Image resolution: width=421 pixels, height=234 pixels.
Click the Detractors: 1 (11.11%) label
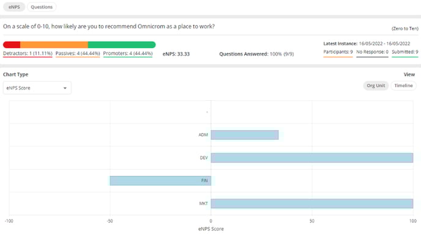tap(28, 53)
